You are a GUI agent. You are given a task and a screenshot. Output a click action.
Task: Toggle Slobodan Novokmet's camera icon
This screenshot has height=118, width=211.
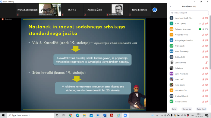pyautogui.click(x=206, y=29)
